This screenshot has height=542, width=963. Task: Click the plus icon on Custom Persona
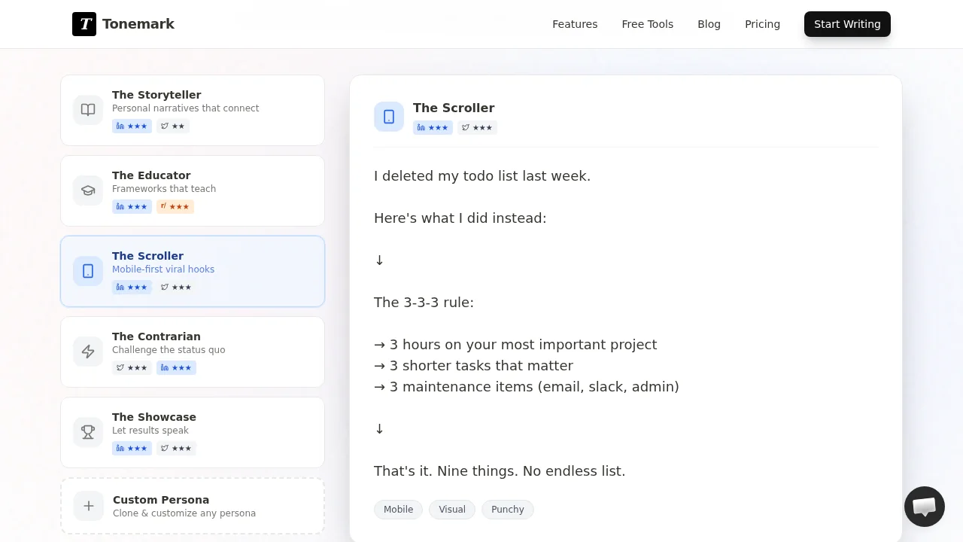[88, 506]
